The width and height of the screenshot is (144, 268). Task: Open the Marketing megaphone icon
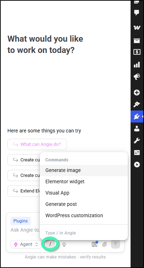pyautogui.click(x=137, y=77)
